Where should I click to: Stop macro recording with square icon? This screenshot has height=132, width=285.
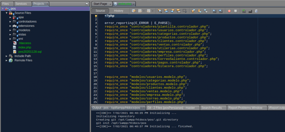(x=235, y=11)
